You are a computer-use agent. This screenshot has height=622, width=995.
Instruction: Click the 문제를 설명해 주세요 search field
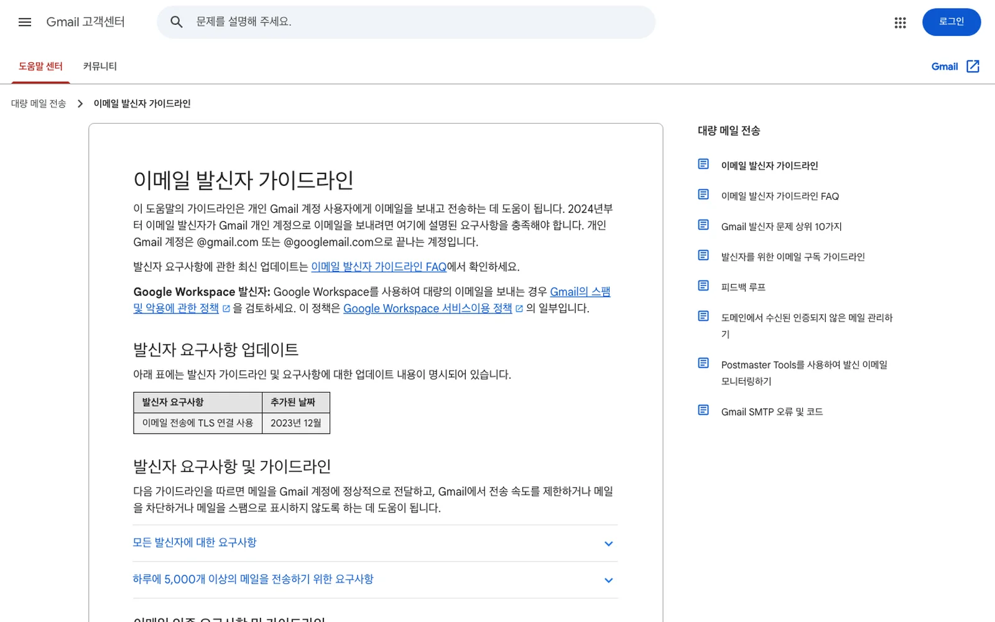tap(406, 22)
